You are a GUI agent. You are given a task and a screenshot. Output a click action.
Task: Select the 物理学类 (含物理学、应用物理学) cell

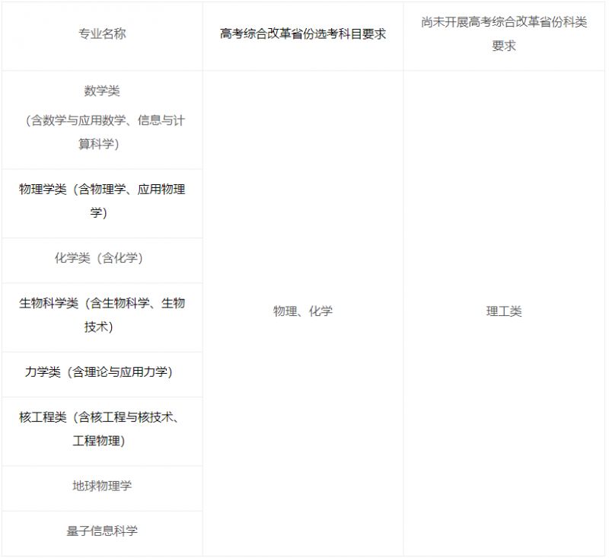(x=102, y=203)
